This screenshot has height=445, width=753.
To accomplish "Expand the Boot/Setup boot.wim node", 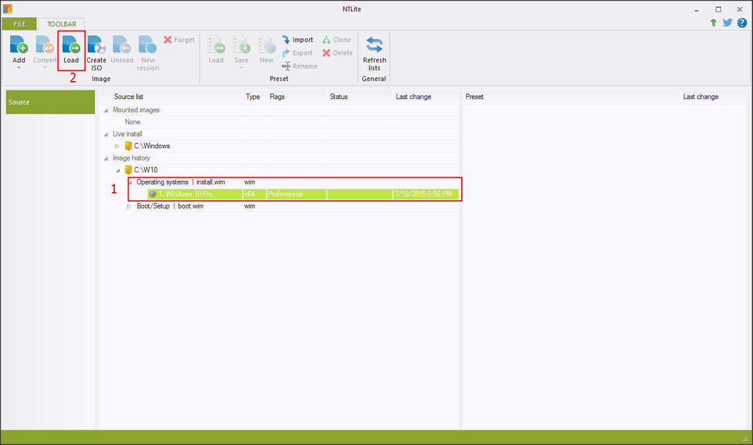I will pos(129,207).
